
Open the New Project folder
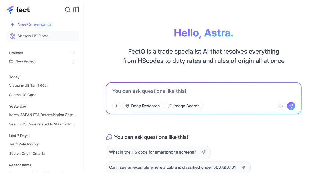25,61
